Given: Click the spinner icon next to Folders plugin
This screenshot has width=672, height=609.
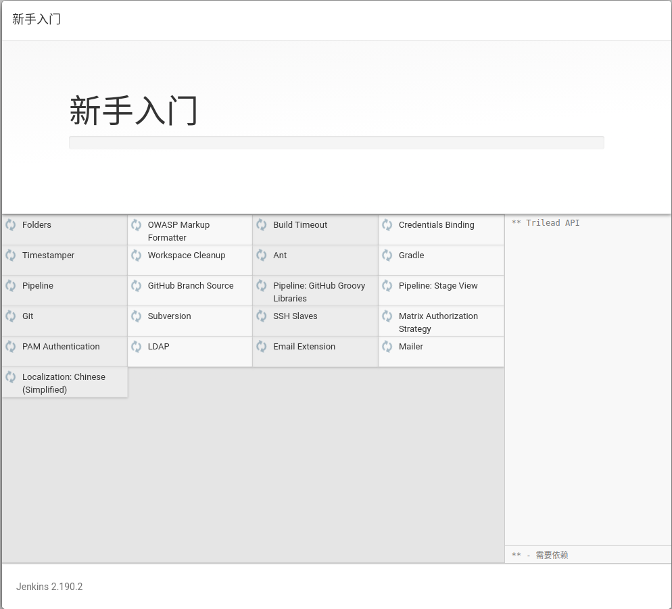Looking at the screenshot, I should pyautogui.click(x=11, y=225).
